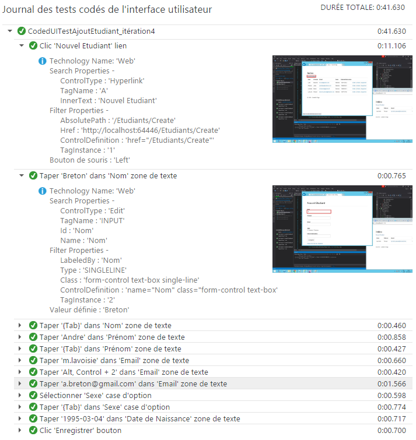The width and height of the screenshot is (416, 440).
Task: Click blue info icon in 'Breton' step details
Action: 42,191
